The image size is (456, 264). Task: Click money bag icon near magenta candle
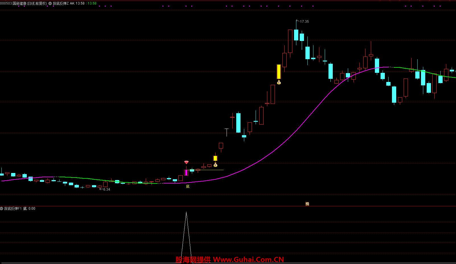[x=215, y=164]
